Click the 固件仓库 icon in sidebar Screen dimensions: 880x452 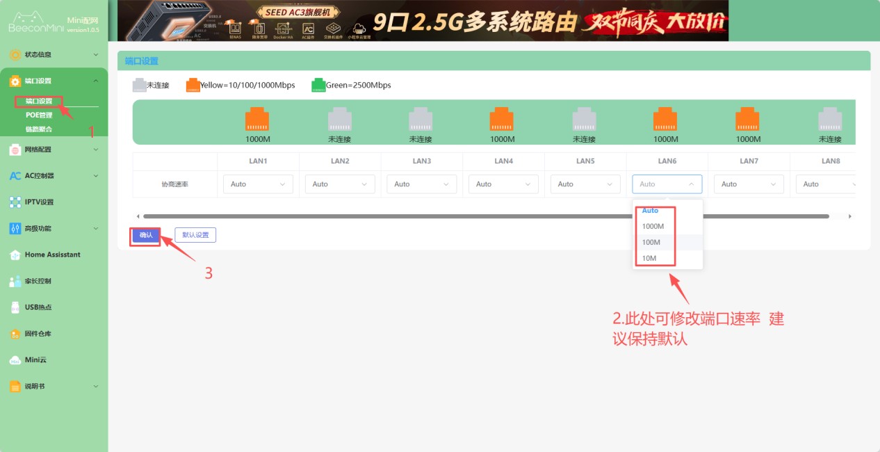pos(15,334)
